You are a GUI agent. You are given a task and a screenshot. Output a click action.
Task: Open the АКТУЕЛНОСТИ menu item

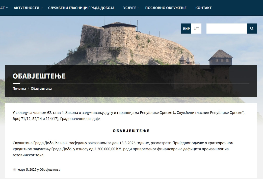27,8
